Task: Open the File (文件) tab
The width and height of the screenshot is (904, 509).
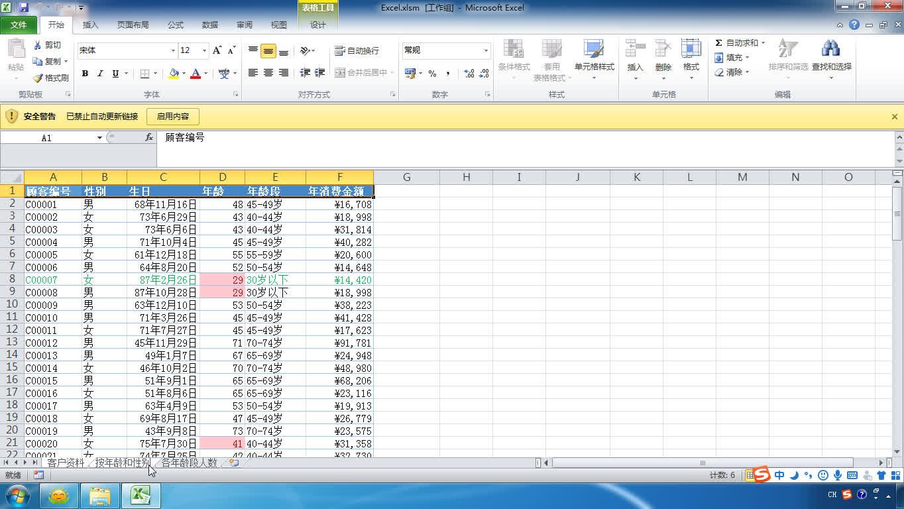Action: [19, 25]
